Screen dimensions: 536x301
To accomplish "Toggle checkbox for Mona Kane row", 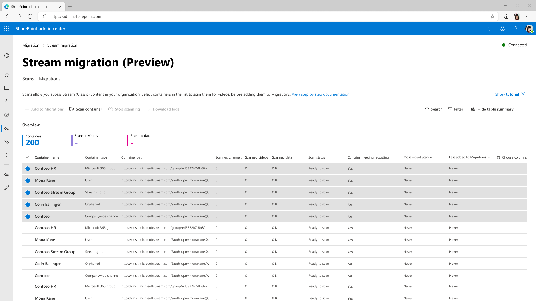I will (x=28, y=180).
